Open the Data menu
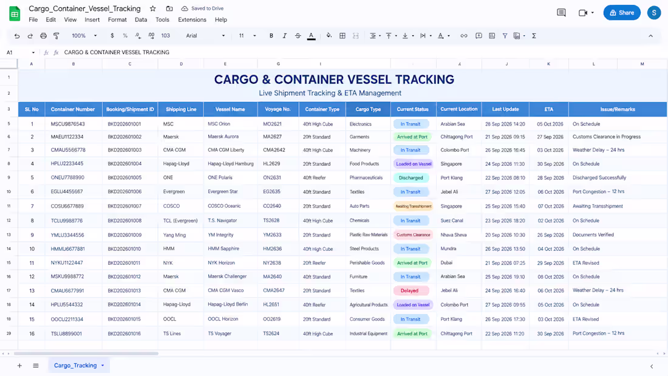This screenshot has height=376, width=668. (x=141, y=19)
